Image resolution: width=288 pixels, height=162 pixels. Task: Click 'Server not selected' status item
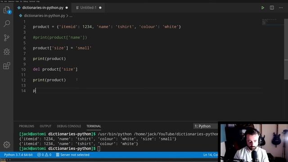point(73,155)
